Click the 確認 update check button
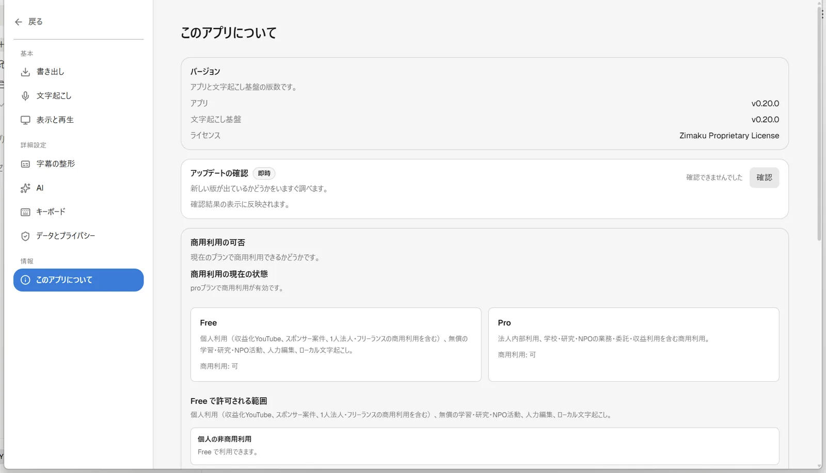Image resolution: width=826 pixels, height=473 pixels. 764,177
